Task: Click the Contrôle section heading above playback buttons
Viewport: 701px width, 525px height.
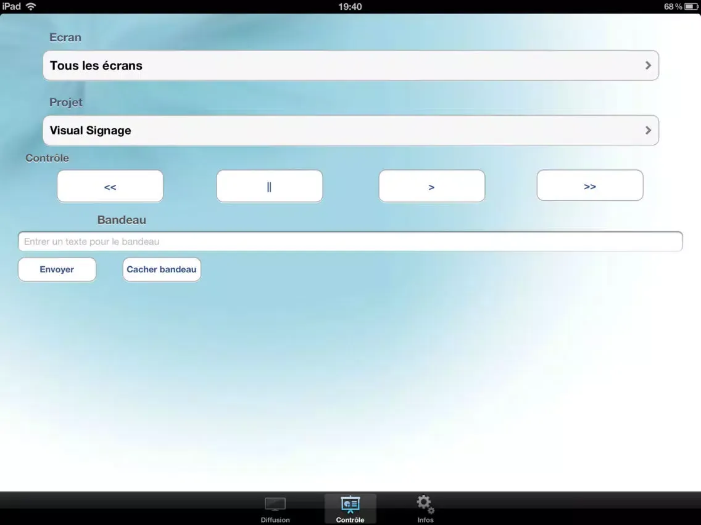Action: pyautogui.click(x=47, y=158)
